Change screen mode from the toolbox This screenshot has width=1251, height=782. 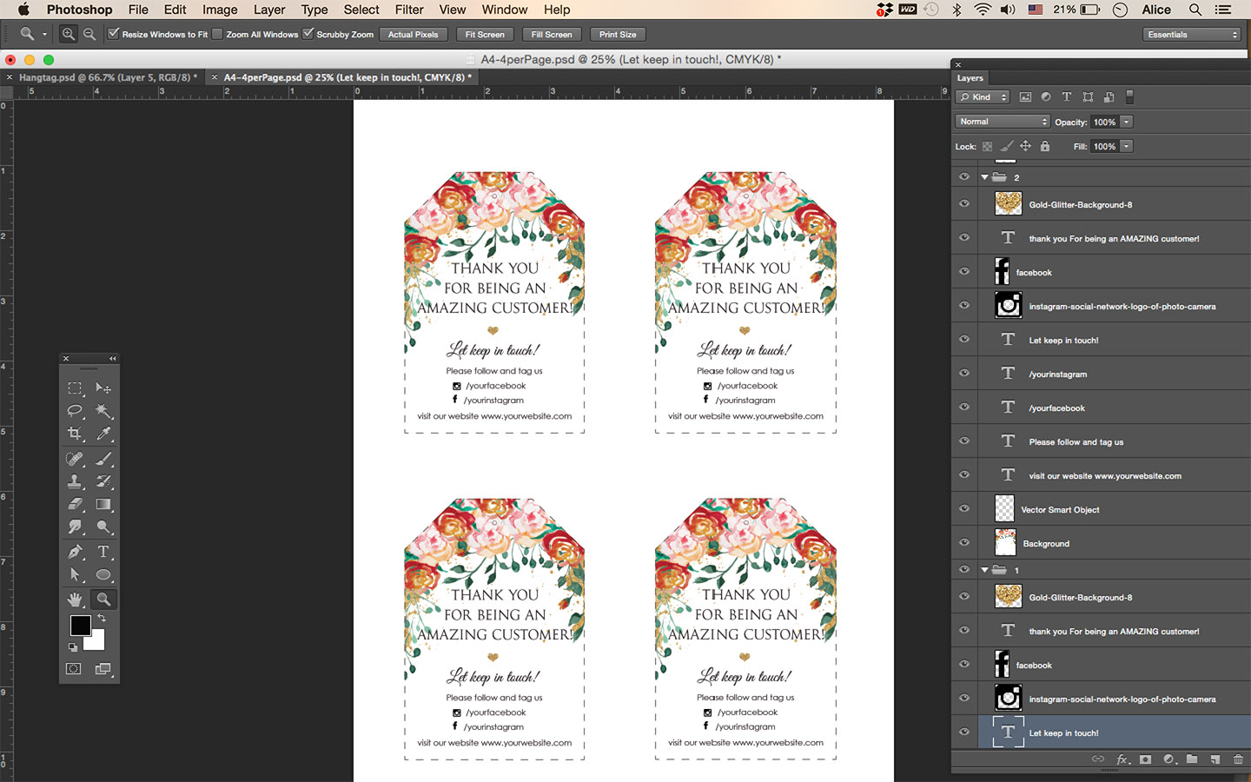coord(103,669)
